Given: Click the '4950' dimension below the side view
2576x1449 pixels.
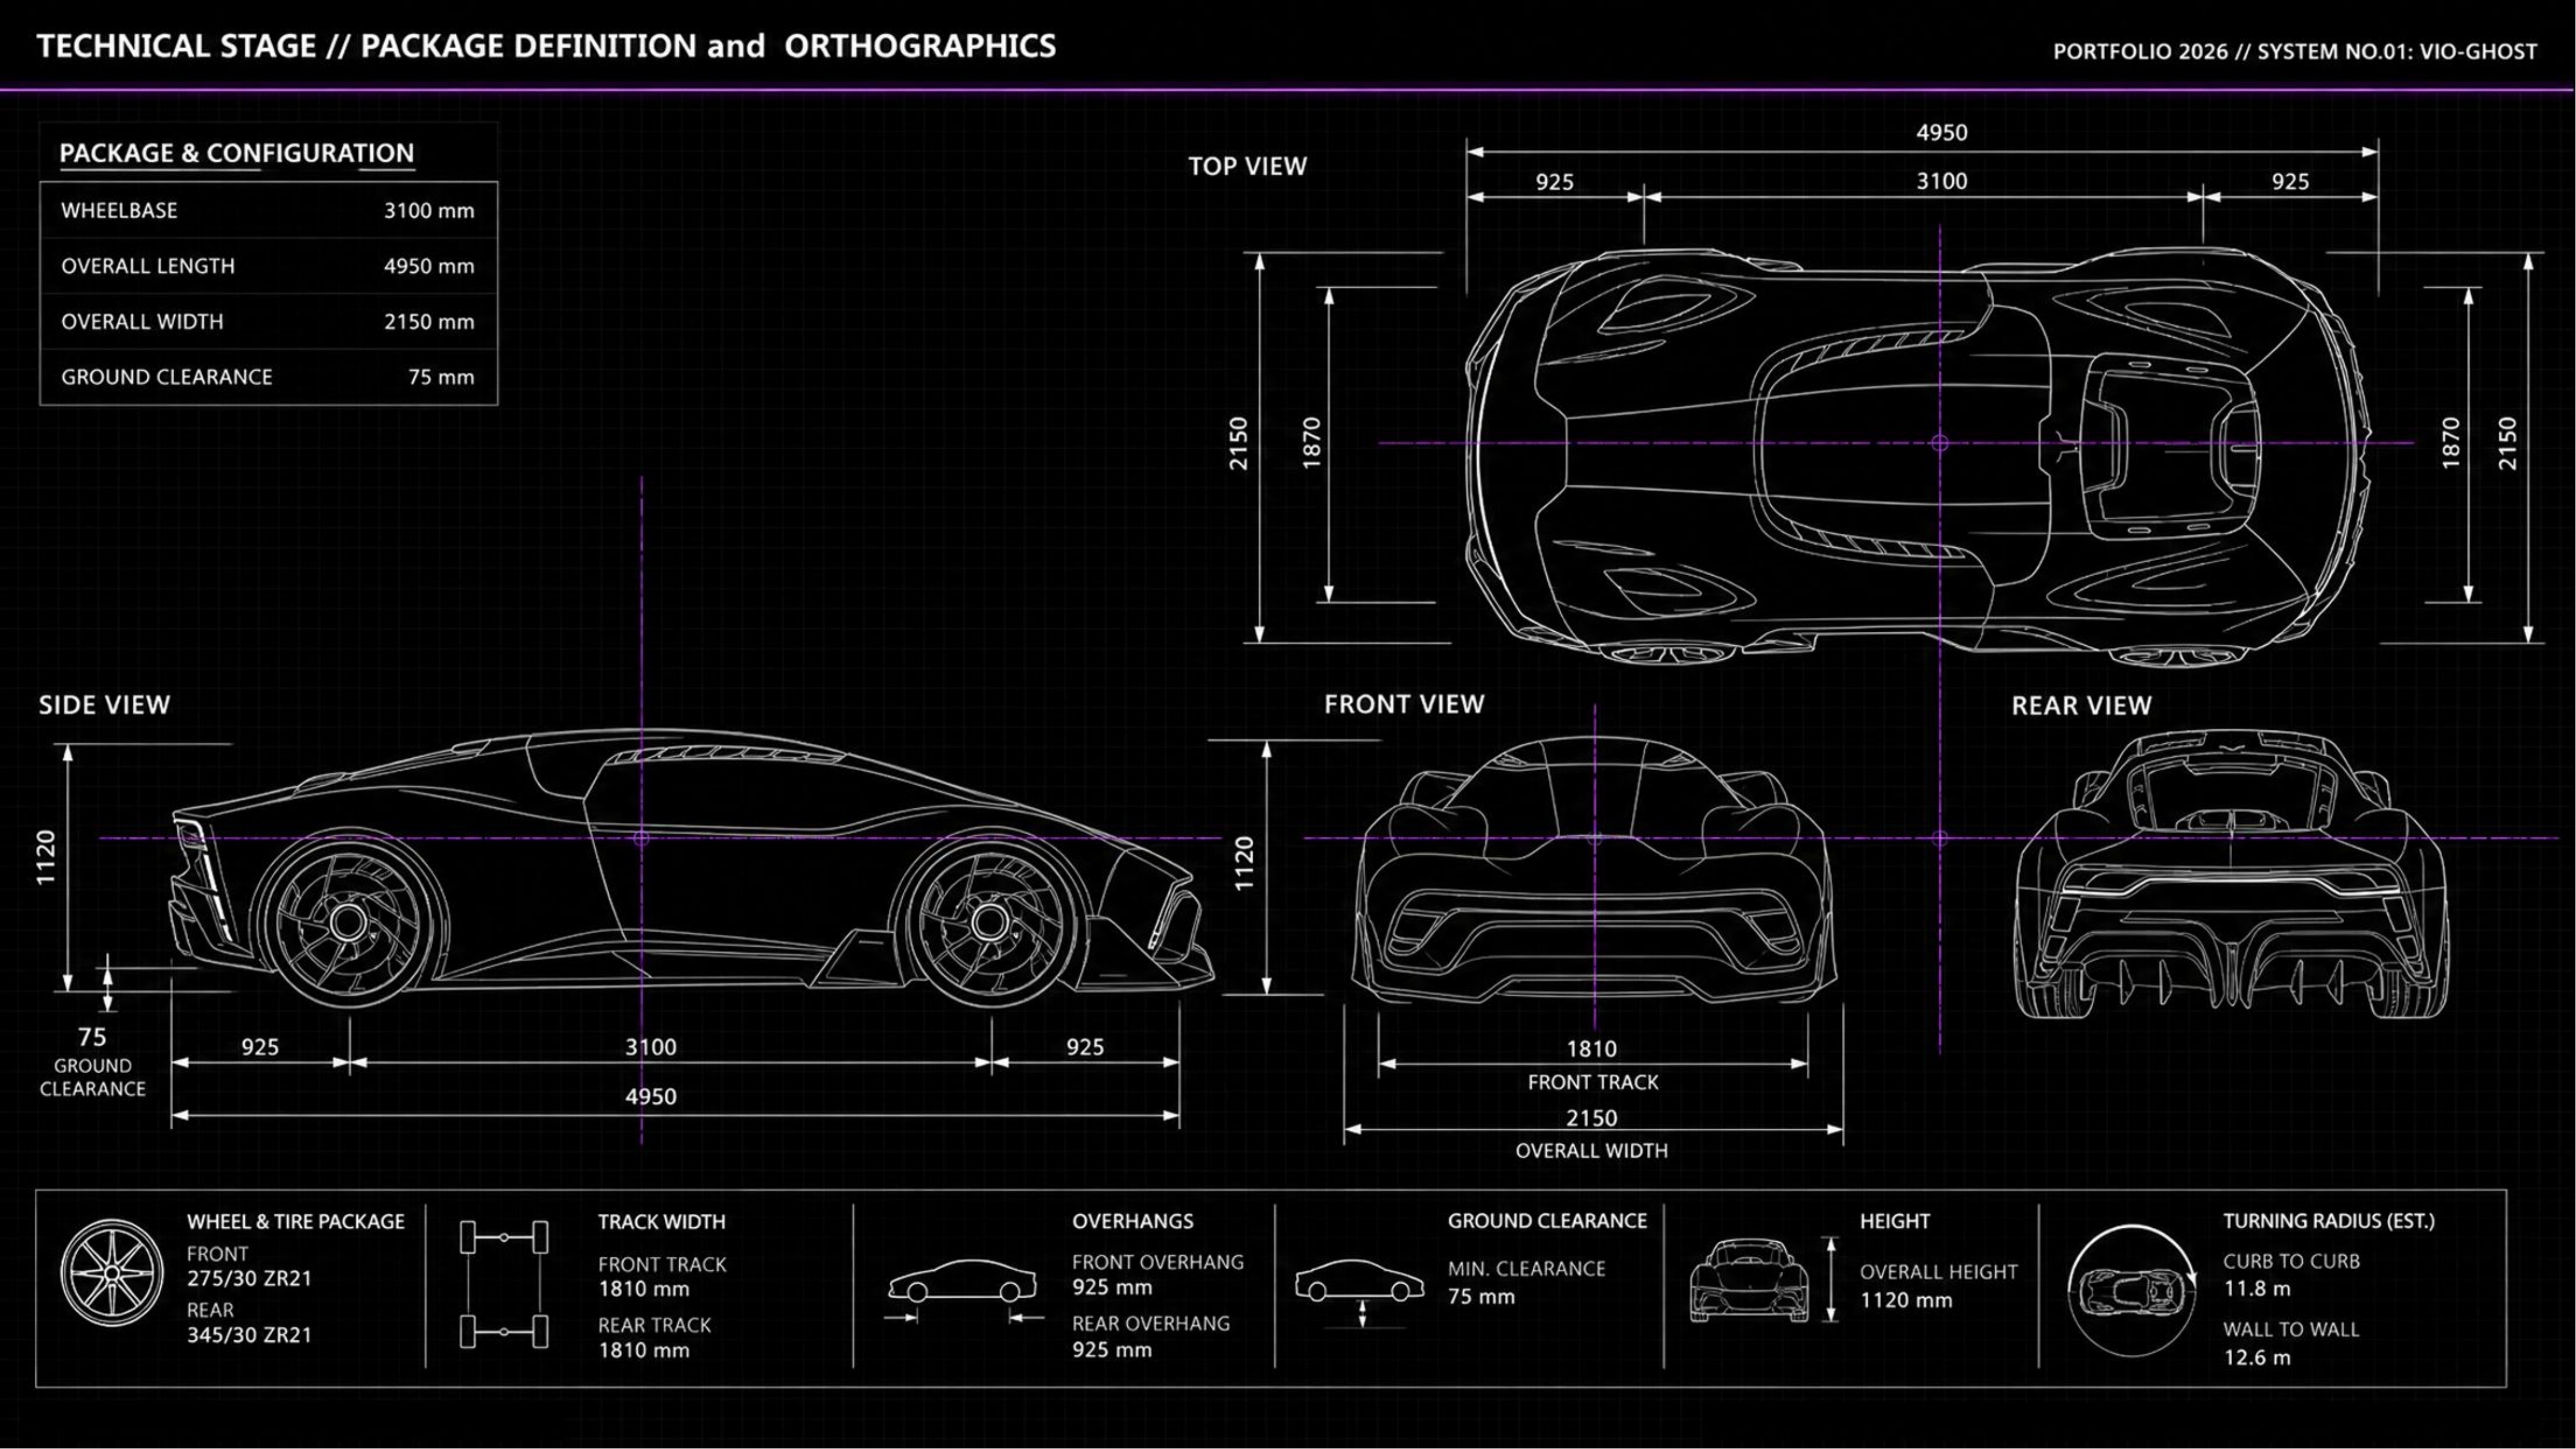Looking at the screenshot, I should click(x=651, y=1096).
